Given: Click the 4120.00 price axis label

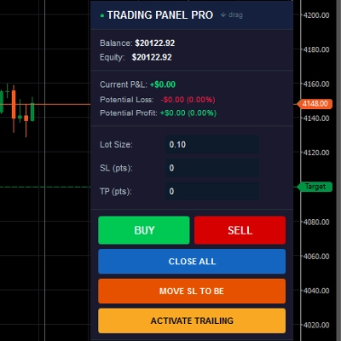Looking at the screenshot, I should coord(316,153).
